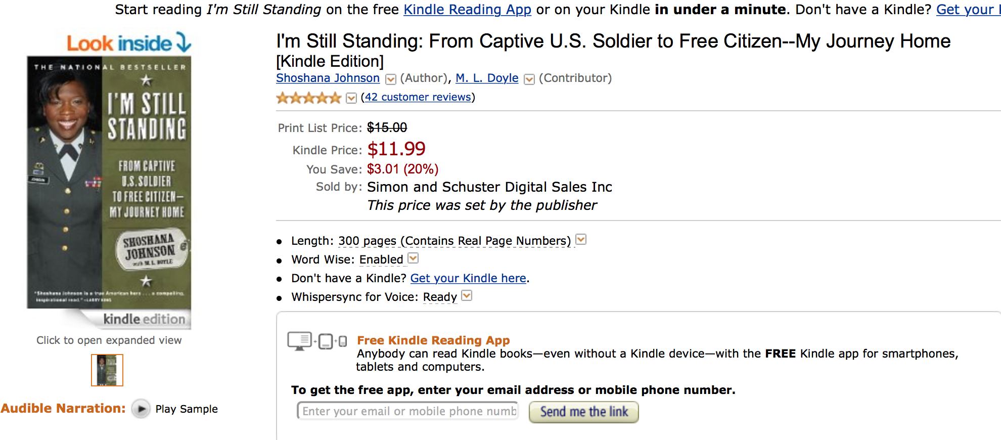
Task: Select the small book cover thumbnail
Action: tap(107, 370)
